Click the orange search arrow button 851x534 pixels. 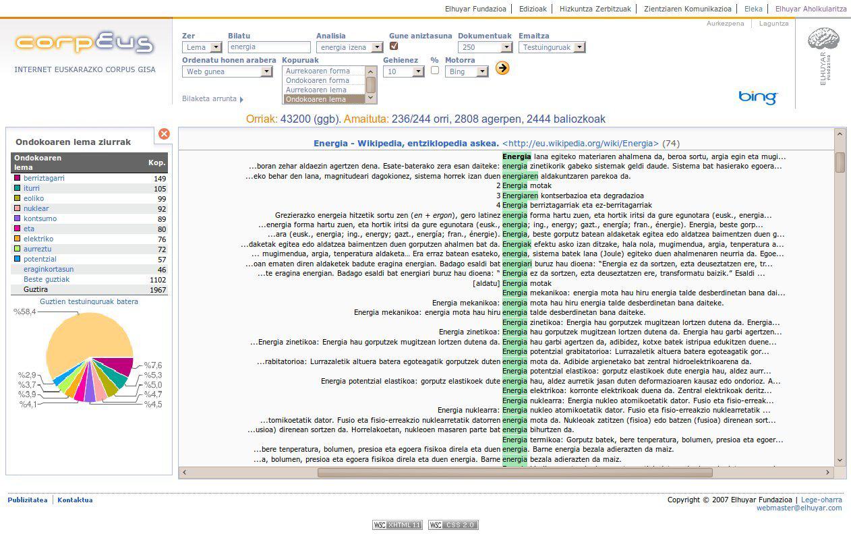(502, 68)
